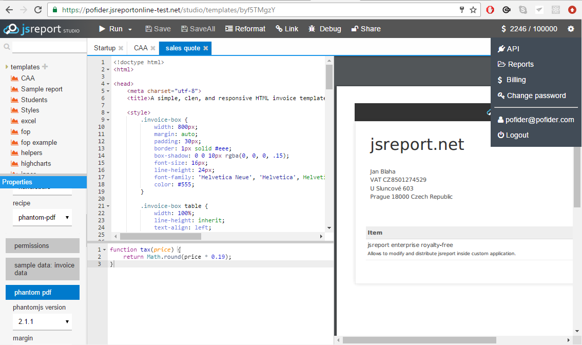Open the Styles template
Image resolution: width=582 pixels, height=345 pixels.
click(x=30, y=110)
